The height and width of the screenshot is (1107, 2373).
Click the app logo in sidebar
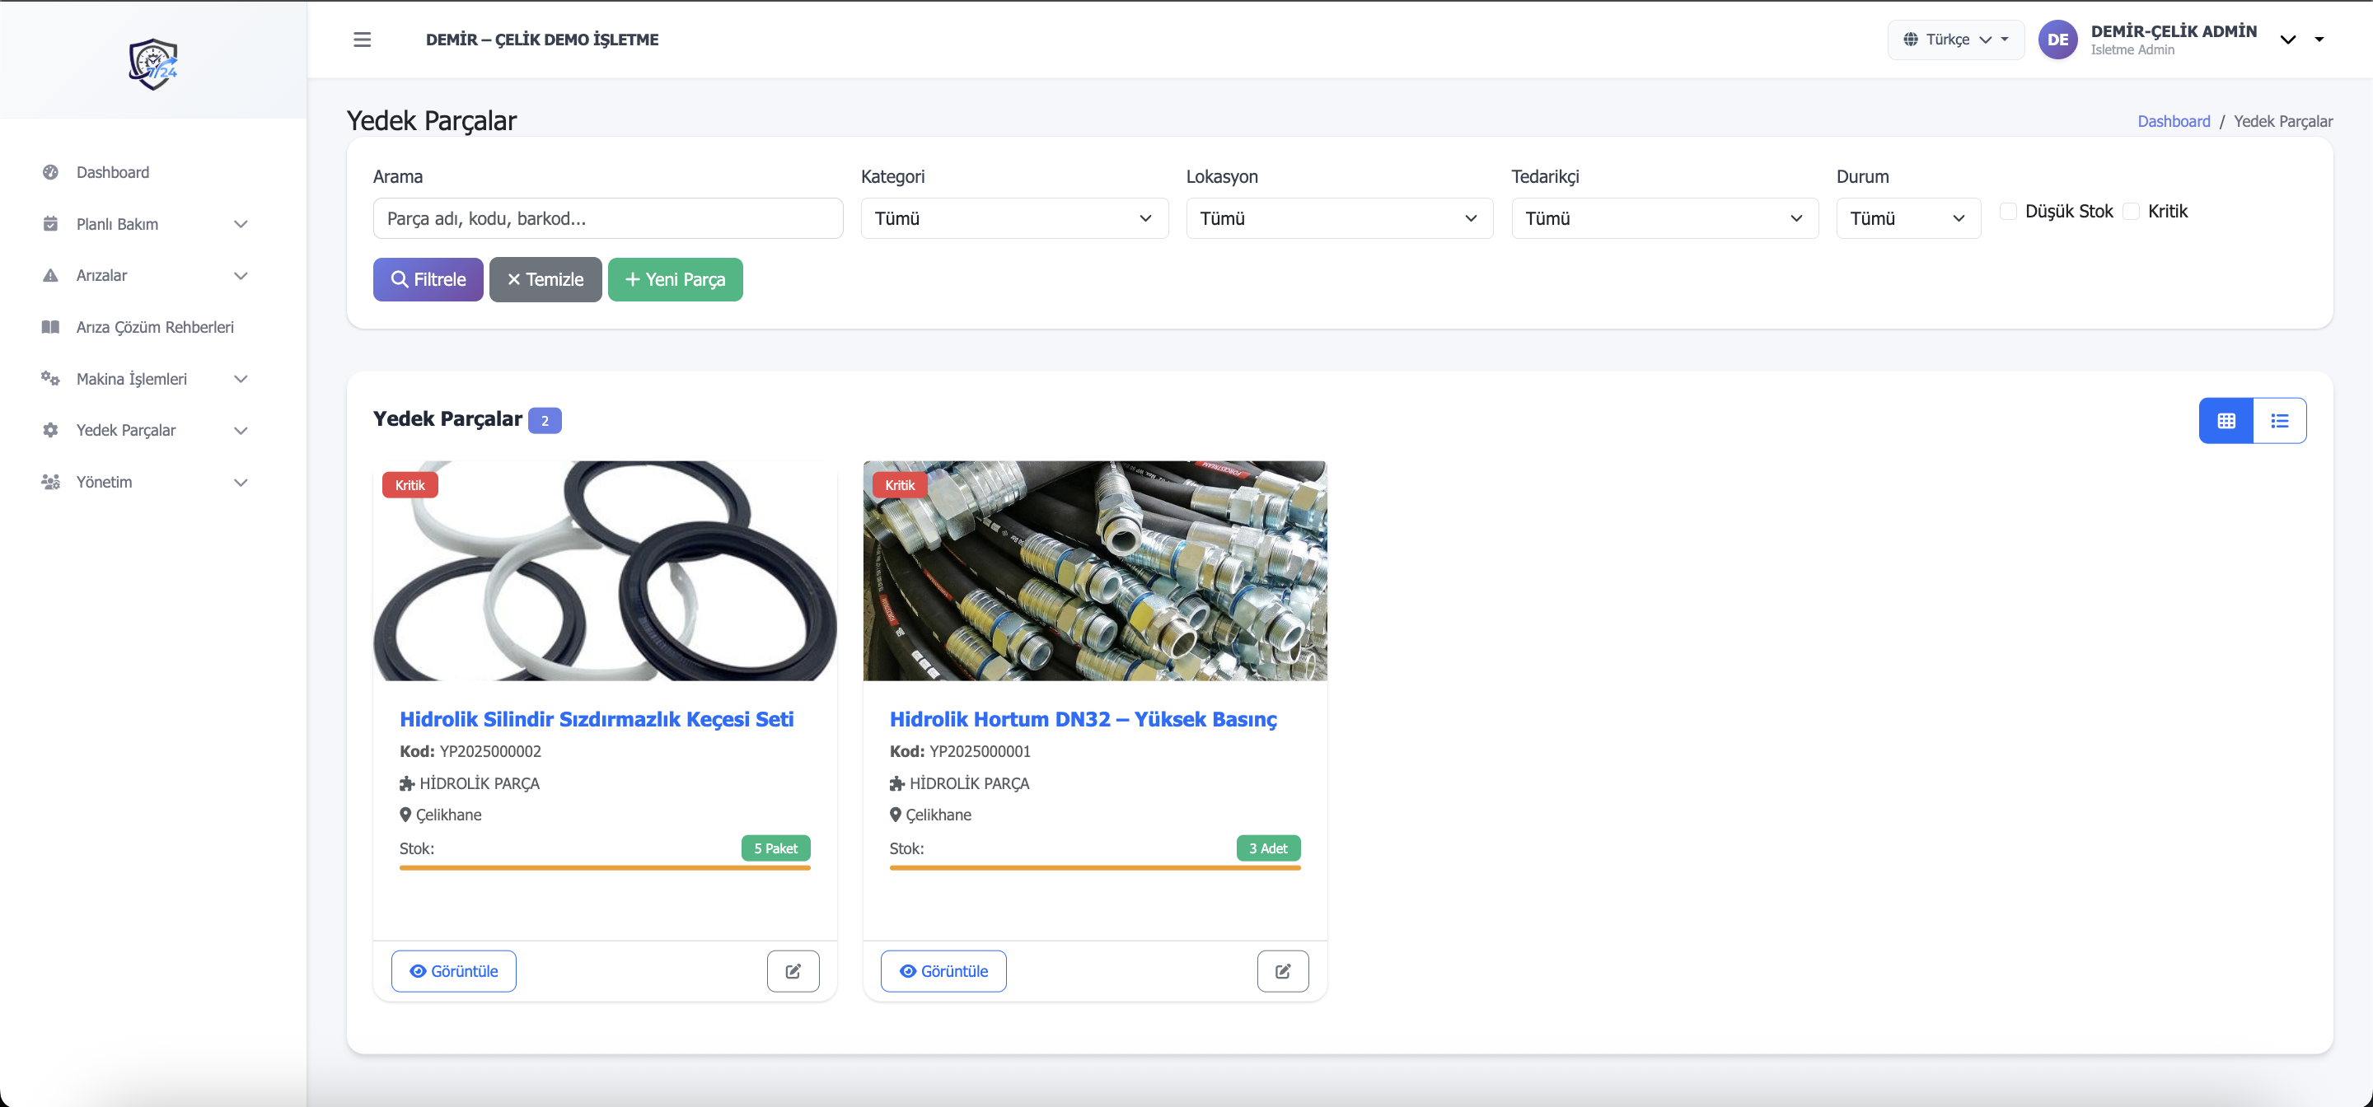(153, 63)
